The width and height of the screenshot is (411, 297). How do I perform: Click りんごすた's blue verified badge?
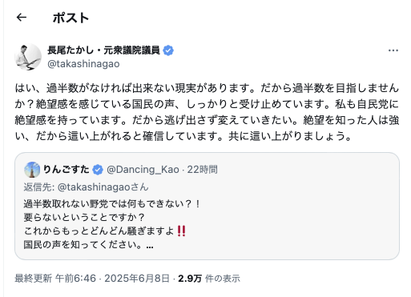point(98,170)
